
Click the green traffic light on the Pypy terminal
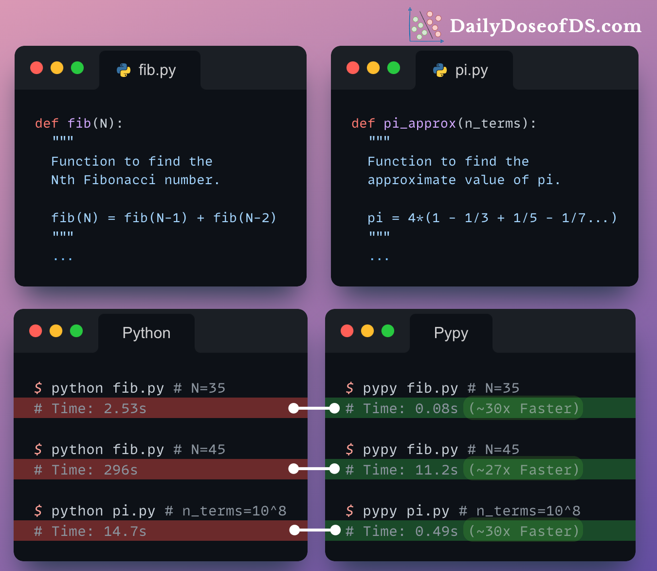(388, 330)
